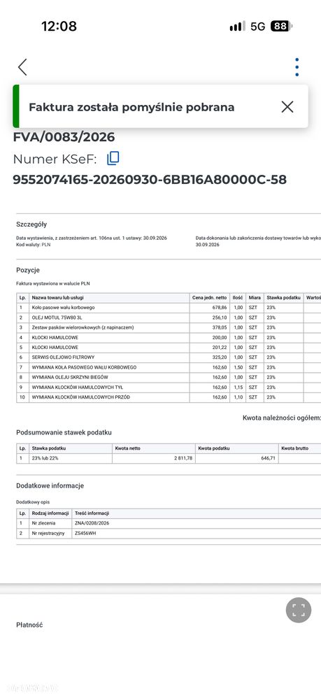Image resolution: width=321 pixels, height=698 pixels.
Task: Tap row 'Zestaw pasków wielorowkowych (z napinaczem)'
Action: click(169, 327)
